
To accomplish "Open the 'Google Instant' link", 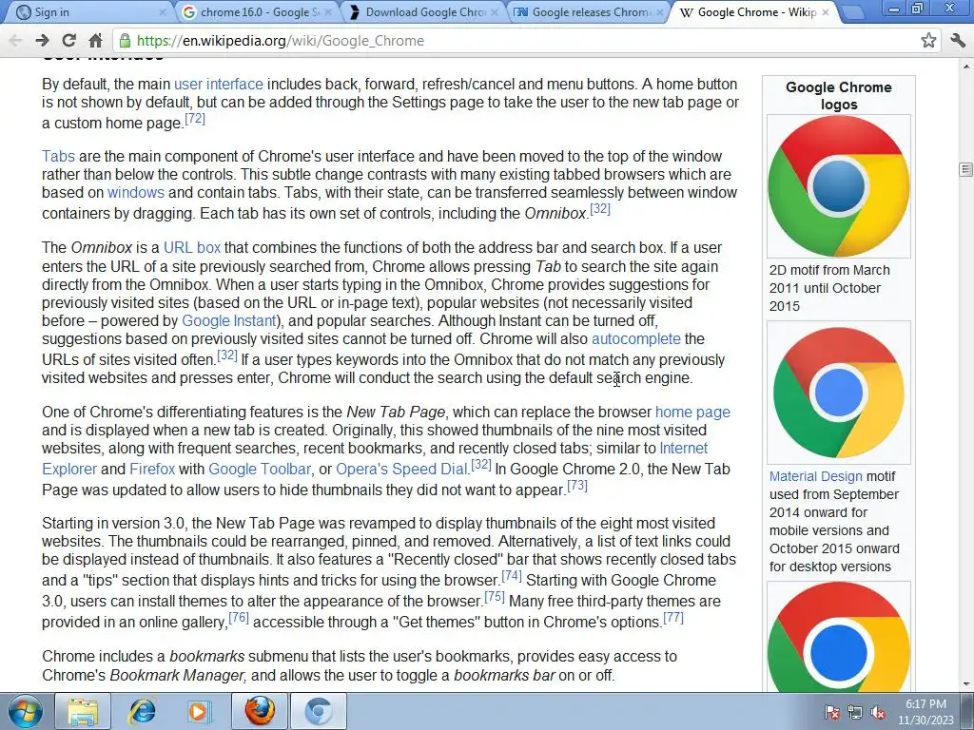I will (229, 320).
